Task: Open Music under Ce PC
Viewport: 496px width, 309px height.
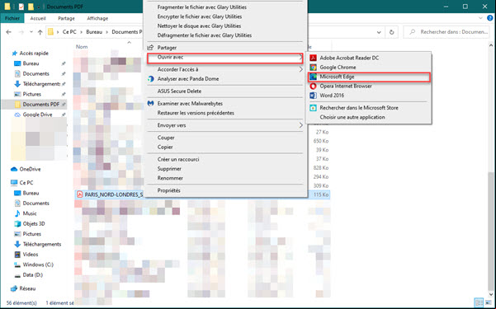Action: point(30,213)
